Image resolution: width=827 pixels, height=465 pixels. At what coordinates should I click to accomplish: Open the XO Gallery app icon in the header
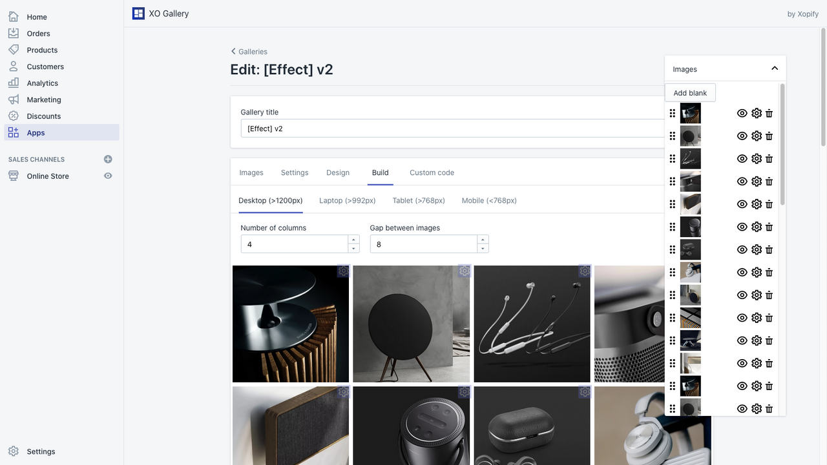click(x=138, y=13)
